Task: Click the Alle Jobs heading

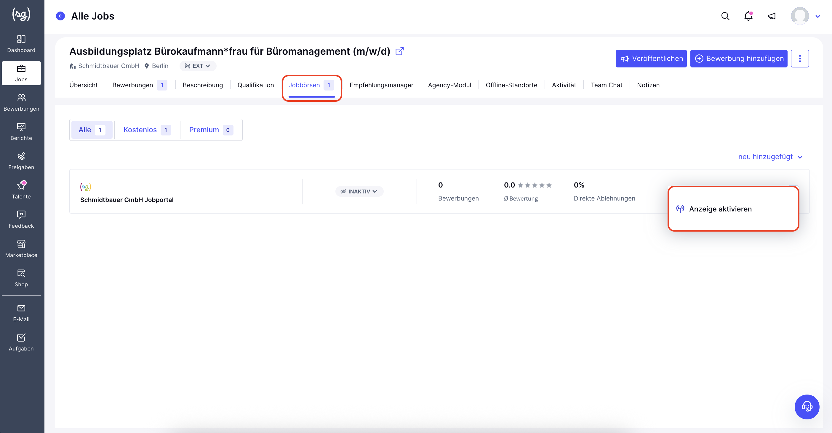Action: (92, 16)
